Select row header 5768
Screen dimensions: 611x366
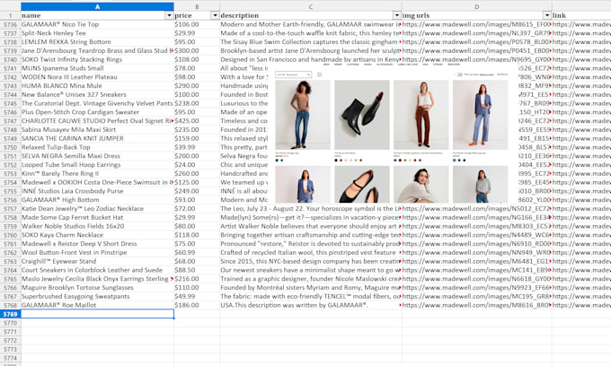[x=11, y=305]
